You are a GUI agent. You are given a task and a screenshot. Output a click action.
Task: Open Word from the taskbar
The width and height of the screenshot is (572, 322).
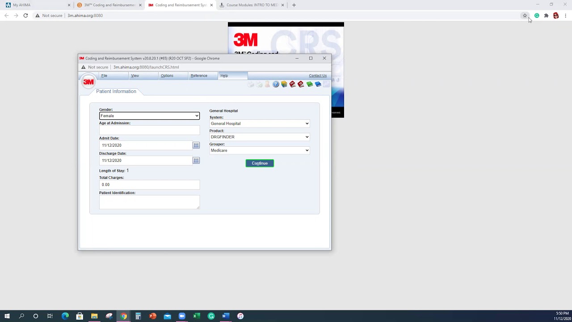(226, 316)
